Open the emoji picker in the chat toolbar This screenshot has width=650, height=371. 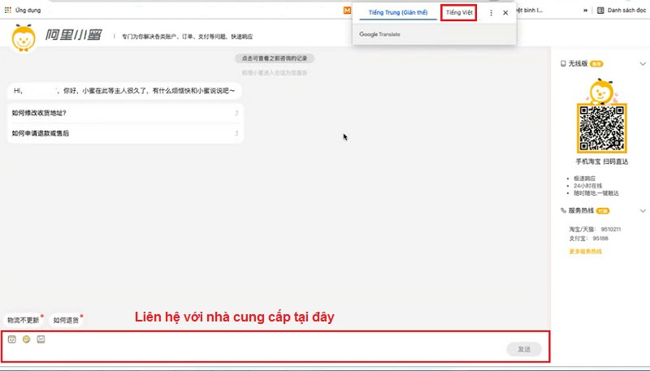tap(26, 339)
